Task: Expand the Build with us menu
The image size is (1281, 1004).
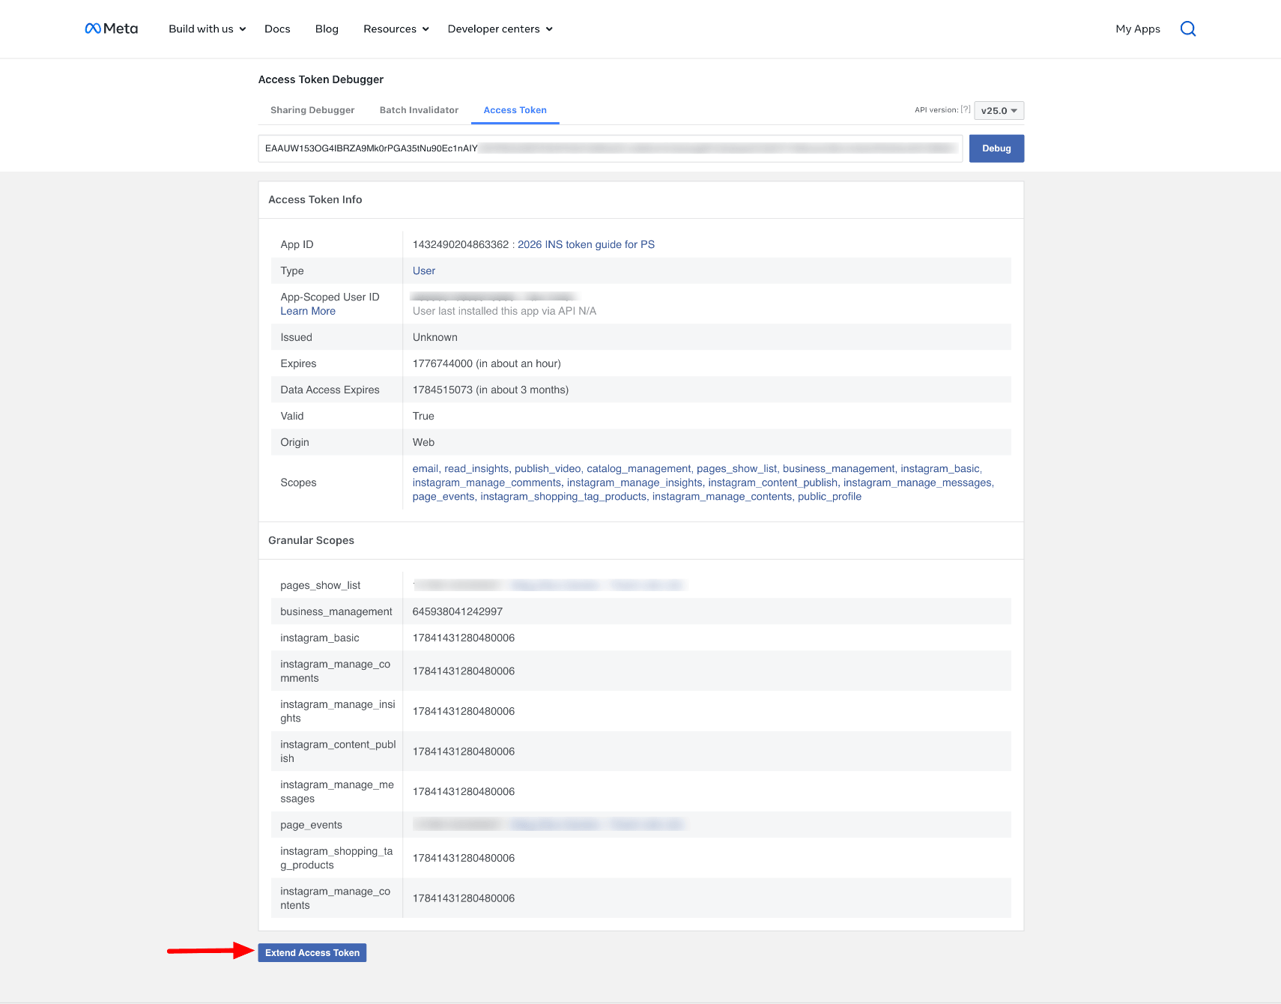Action: pos(207,28)
